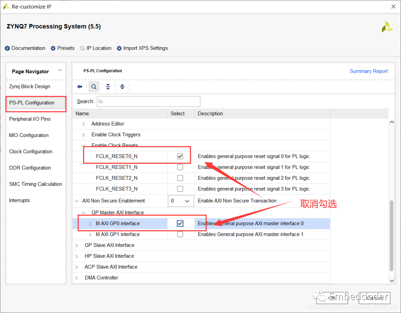The width and height of the screenshot is (401, 313).
Task: Select the FCLK_RESET1_N row name
Action: click(x=117, y=167)
